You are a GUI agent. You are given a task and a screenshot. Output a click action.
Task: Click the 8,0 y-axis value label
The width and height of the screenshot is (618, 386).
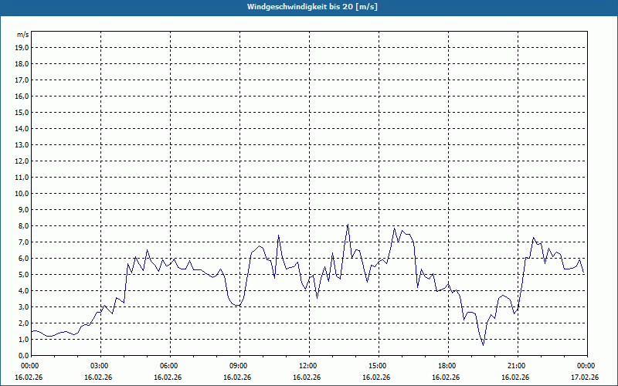pos(22,225)
